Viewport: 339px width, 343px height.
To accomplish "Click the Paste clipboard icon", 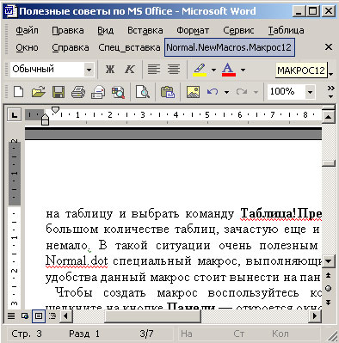I will tap(168, 92).
